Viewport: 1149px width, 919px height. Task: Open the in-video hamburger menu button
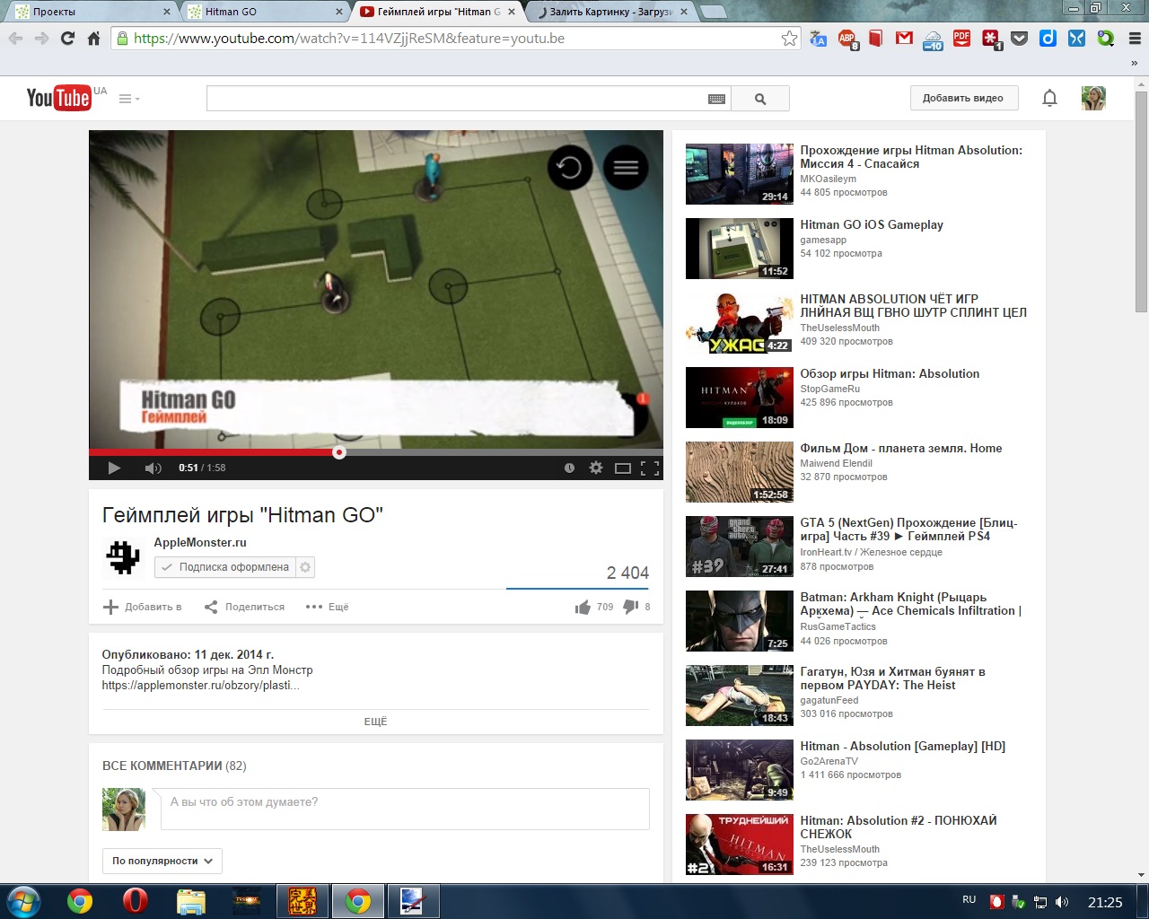tap(626, 168)
